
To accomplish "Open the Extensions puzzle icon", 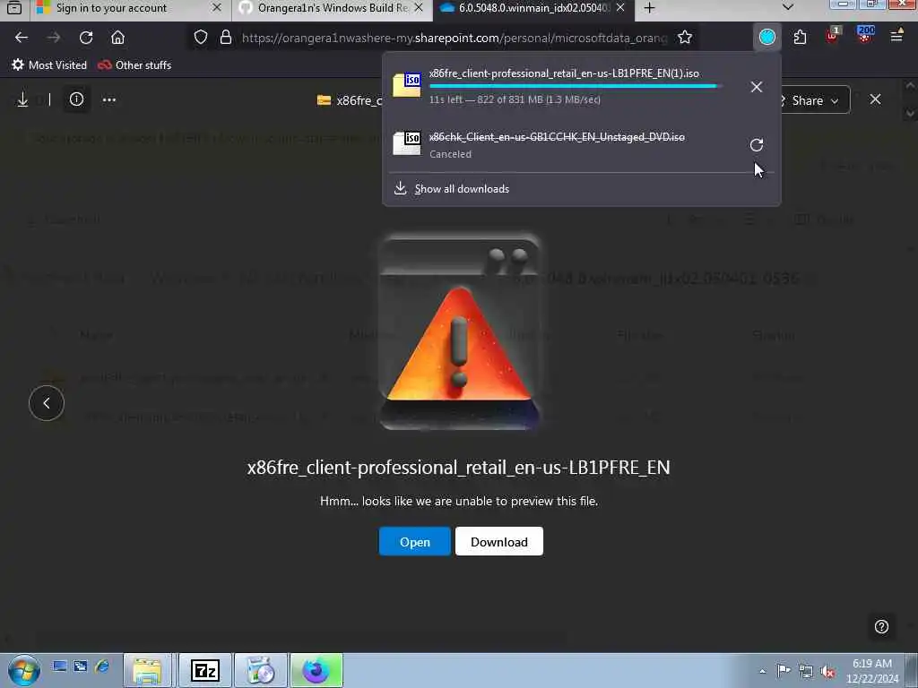I will (800, 38).
